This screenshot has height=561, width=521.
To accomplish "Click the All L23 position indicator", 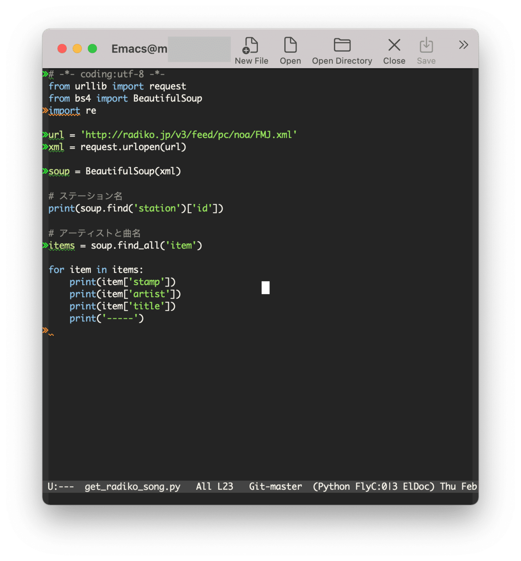I will coord(214,486).
